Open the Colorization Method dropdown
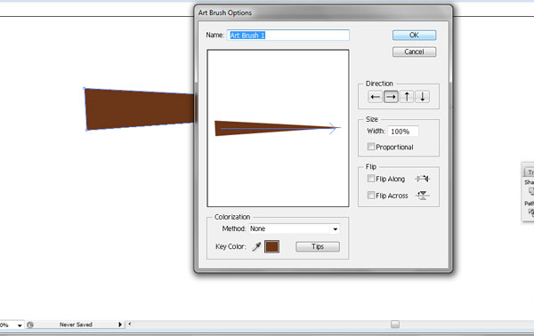The image size is (534, 336). click(295, 228)
